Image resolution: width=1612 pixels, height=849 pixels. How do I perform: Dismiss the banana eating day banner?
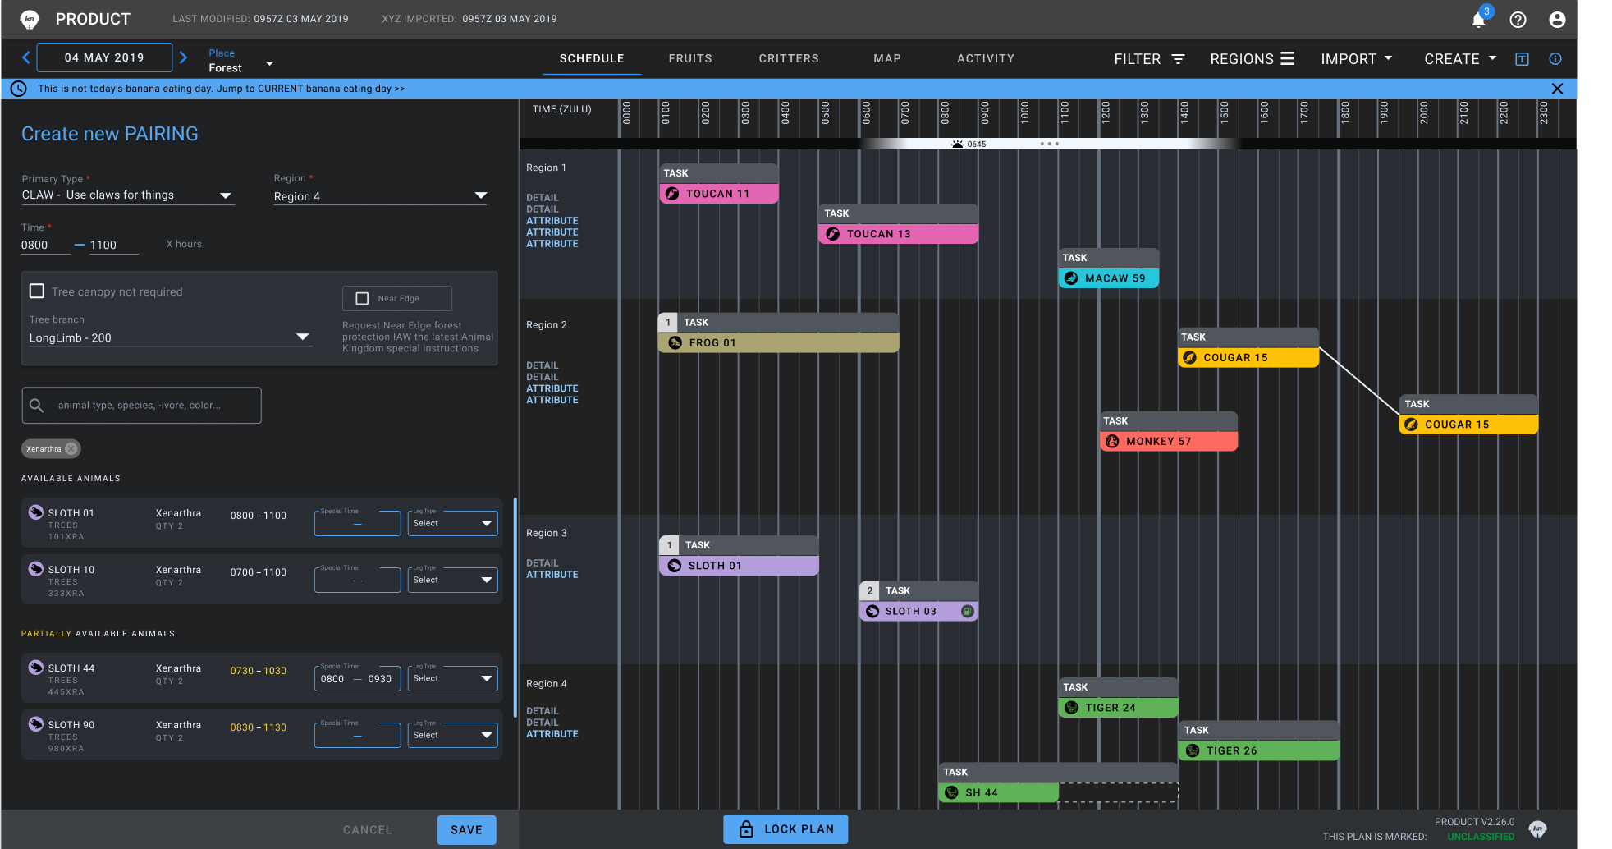click(1557, 89)
